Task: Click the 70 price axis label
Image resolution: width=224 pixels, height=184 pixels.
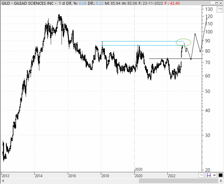Action: coord(208,63)
